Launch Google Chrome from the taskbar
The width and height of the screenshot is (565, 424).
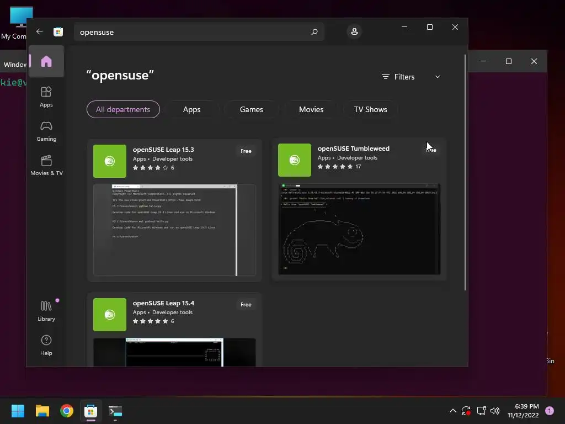pos(67,411)
